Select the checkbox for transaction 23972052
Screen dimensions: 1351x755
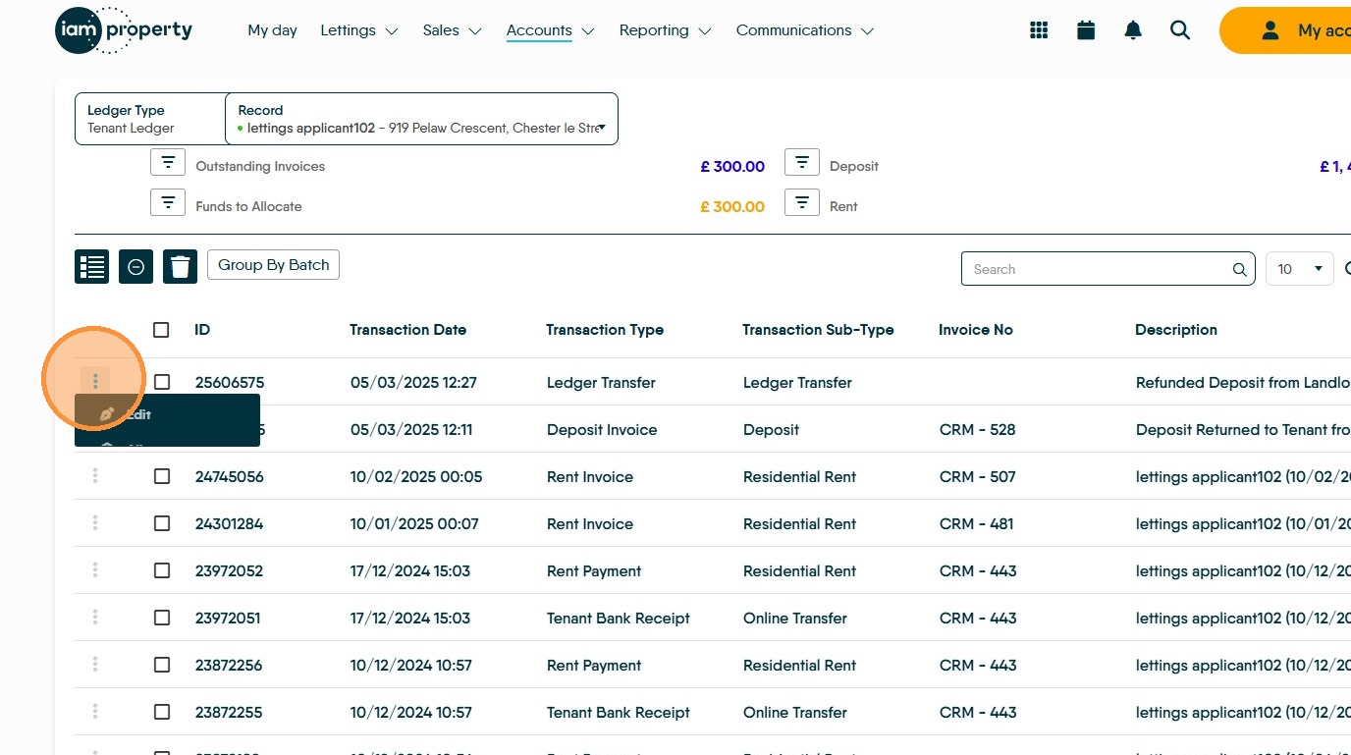point(162,570)
